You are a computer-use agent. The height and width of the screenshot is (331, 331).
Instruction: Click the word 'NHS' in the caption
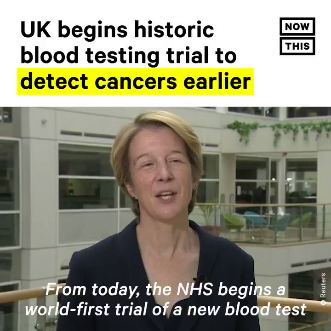click(x=194, y=289)
